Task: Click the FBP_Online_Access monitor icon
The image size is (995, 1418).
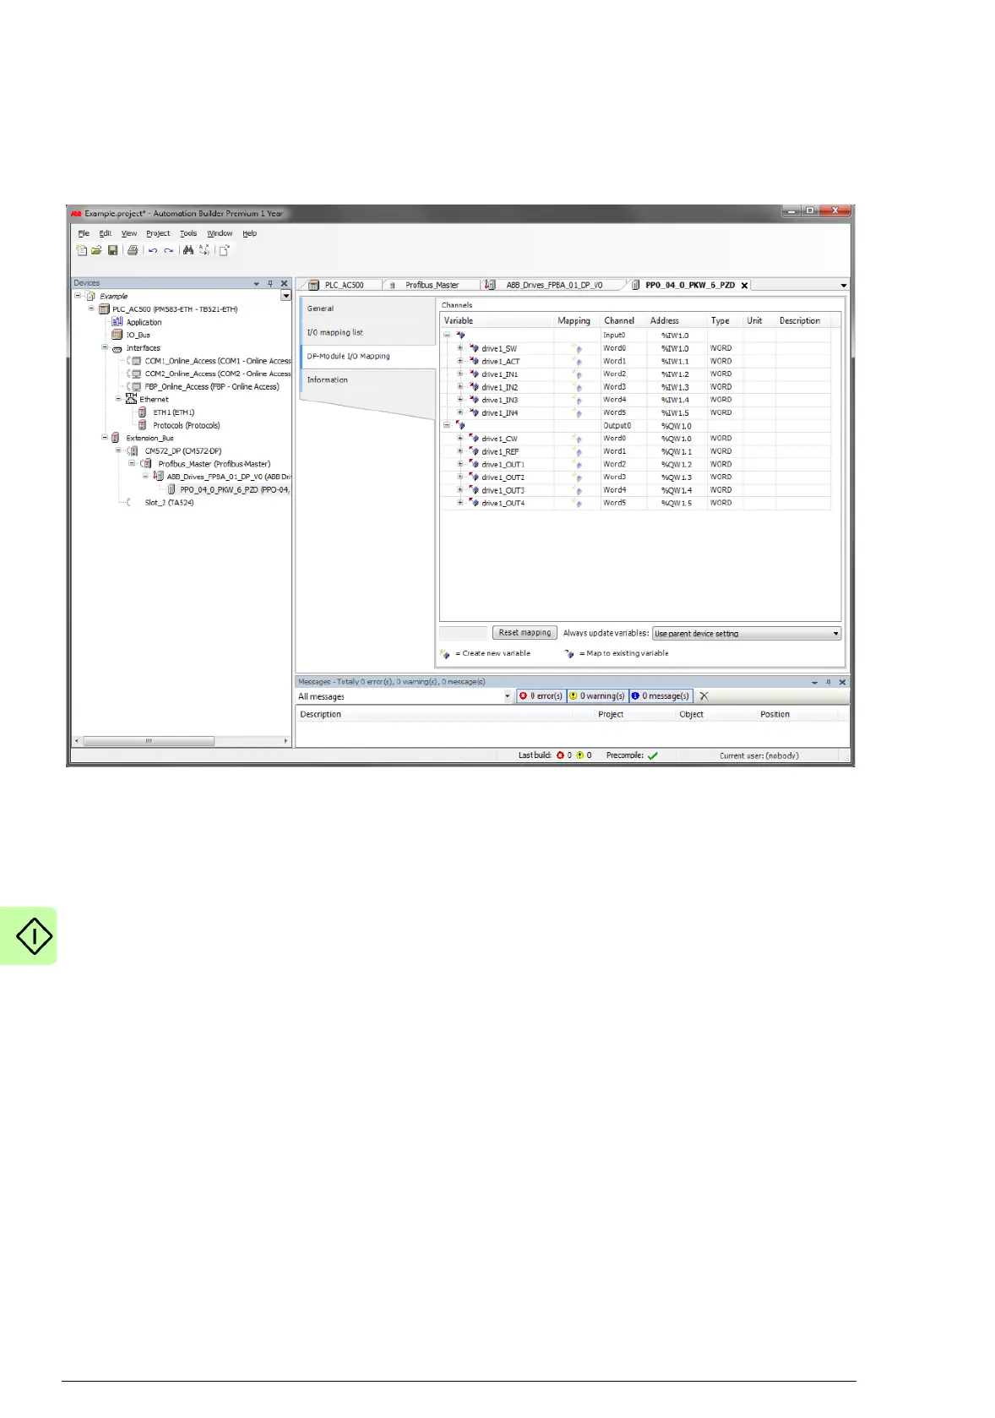Action: point(135,386)
